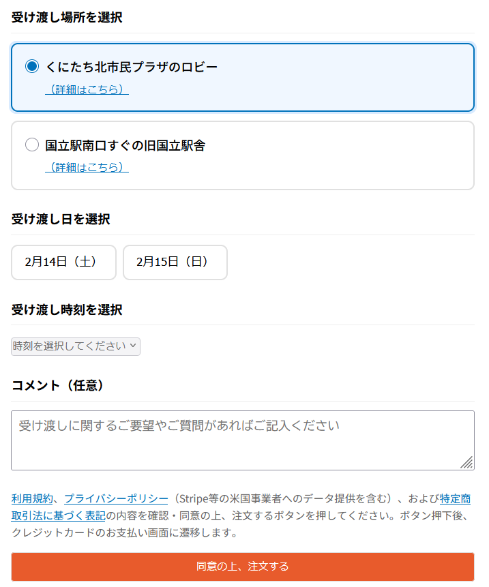This screenshot has height=587, width=489.
Task: Select the 国立駅南口すぐの旧国立駅舎 radio button
Action: 32,145
